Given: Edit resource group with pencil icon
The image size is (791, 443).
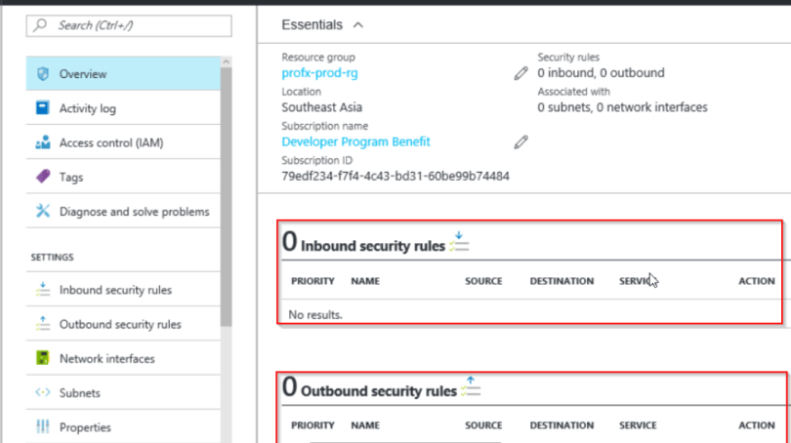Looking at the screenshot, I should pos(520,73).
